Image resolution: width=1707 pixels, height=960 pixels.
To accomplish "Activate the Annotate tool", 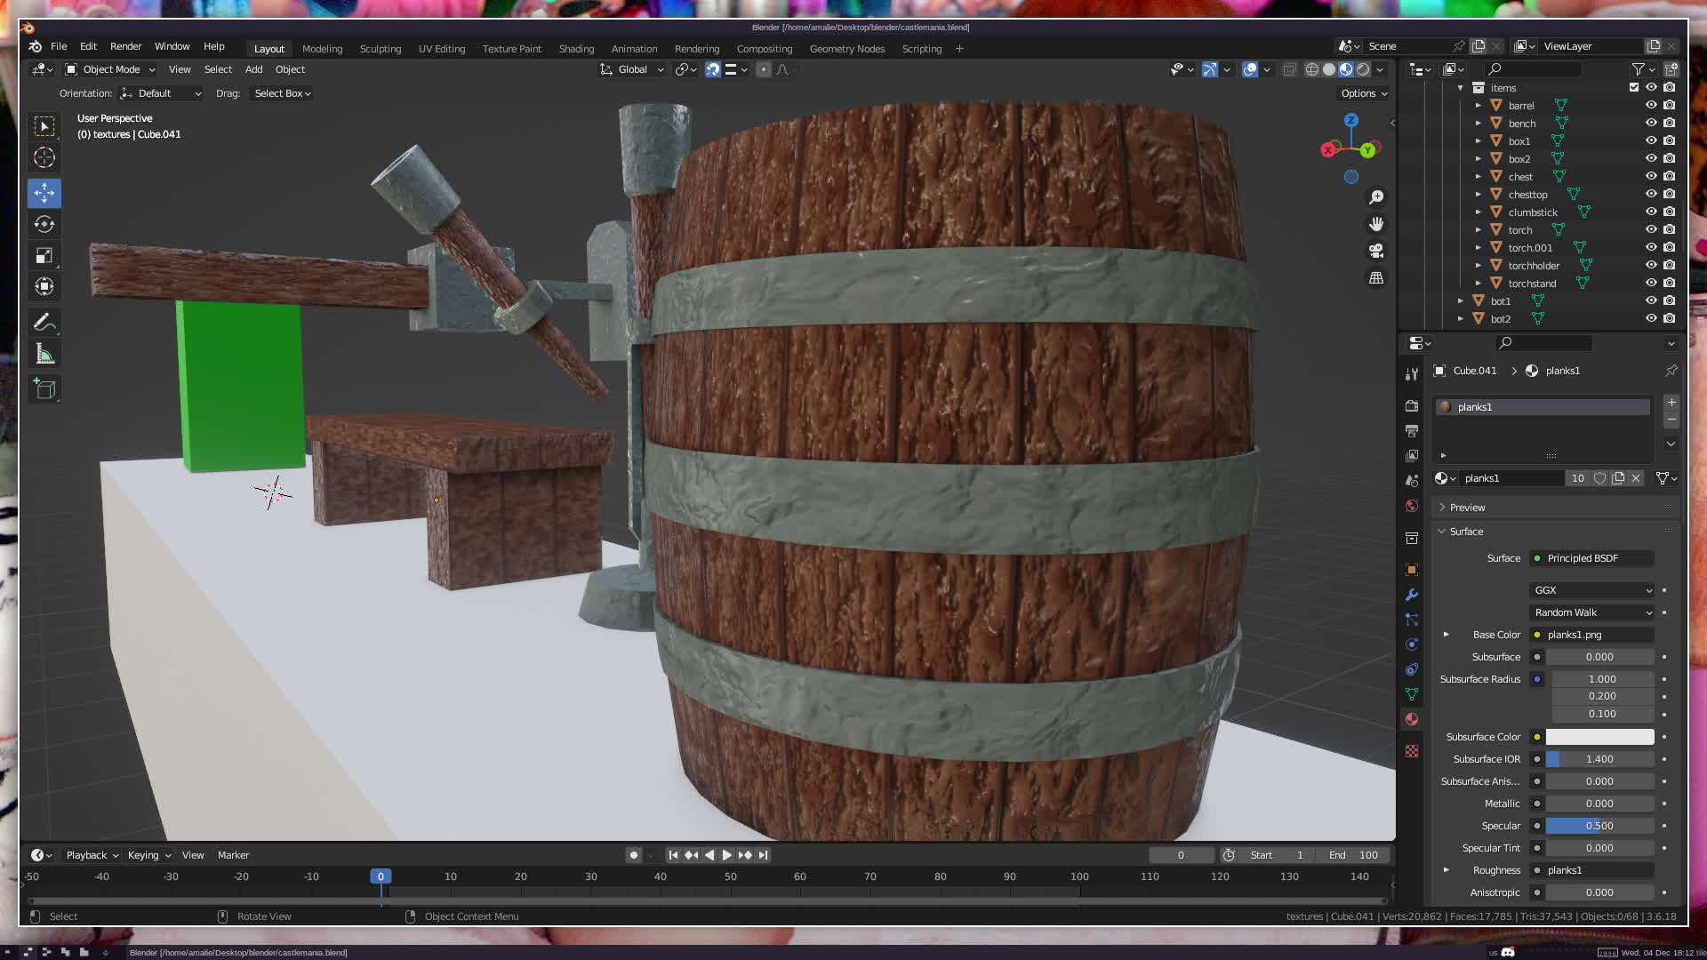I will click(x=44, y=322).
